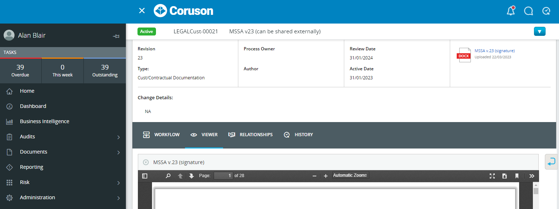Image resolution: width=559 pixels, height=209 pixels.
Task: Click the blue return arrow button
Action: (x=551, y=162)
